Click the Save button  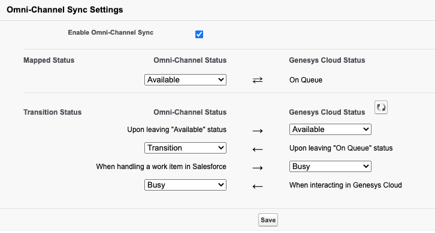[268, 220]
